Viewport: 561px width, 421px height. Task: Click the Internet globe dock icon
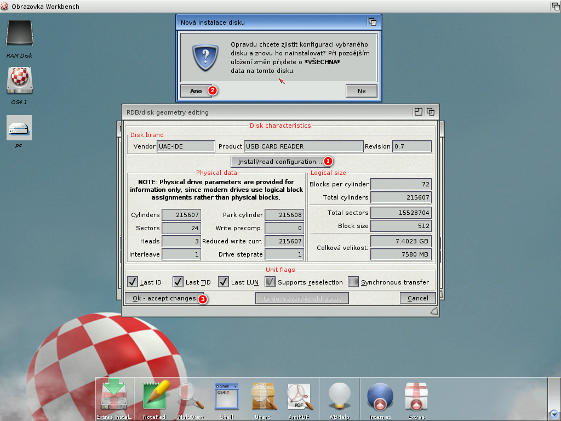click(380, 395)
